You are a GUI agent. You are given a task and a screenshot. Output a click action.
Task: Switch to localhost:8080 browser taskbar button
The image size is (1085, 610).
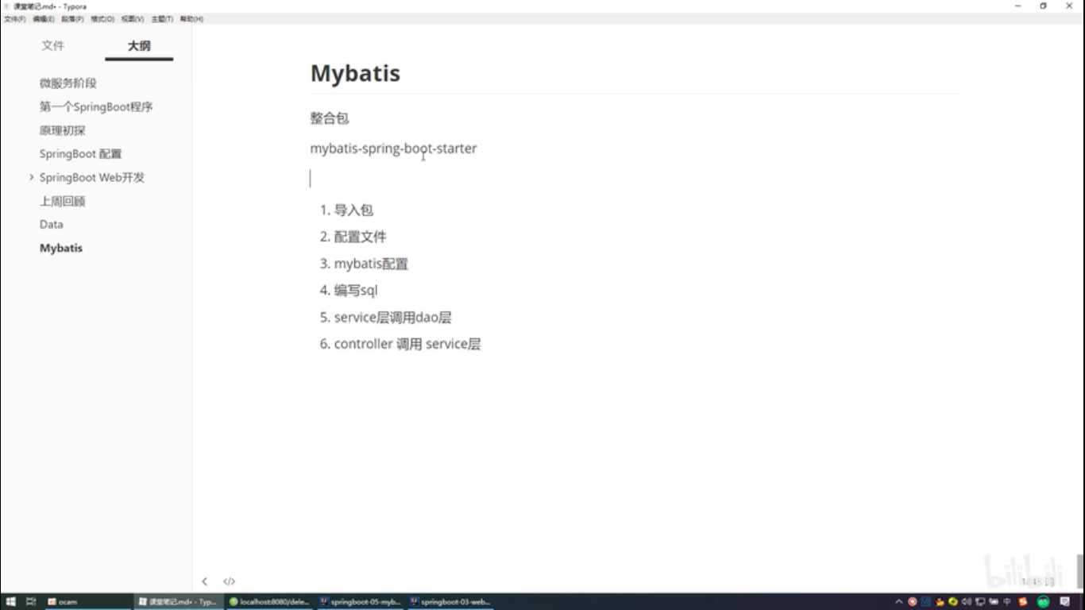(x=269, y=602)
